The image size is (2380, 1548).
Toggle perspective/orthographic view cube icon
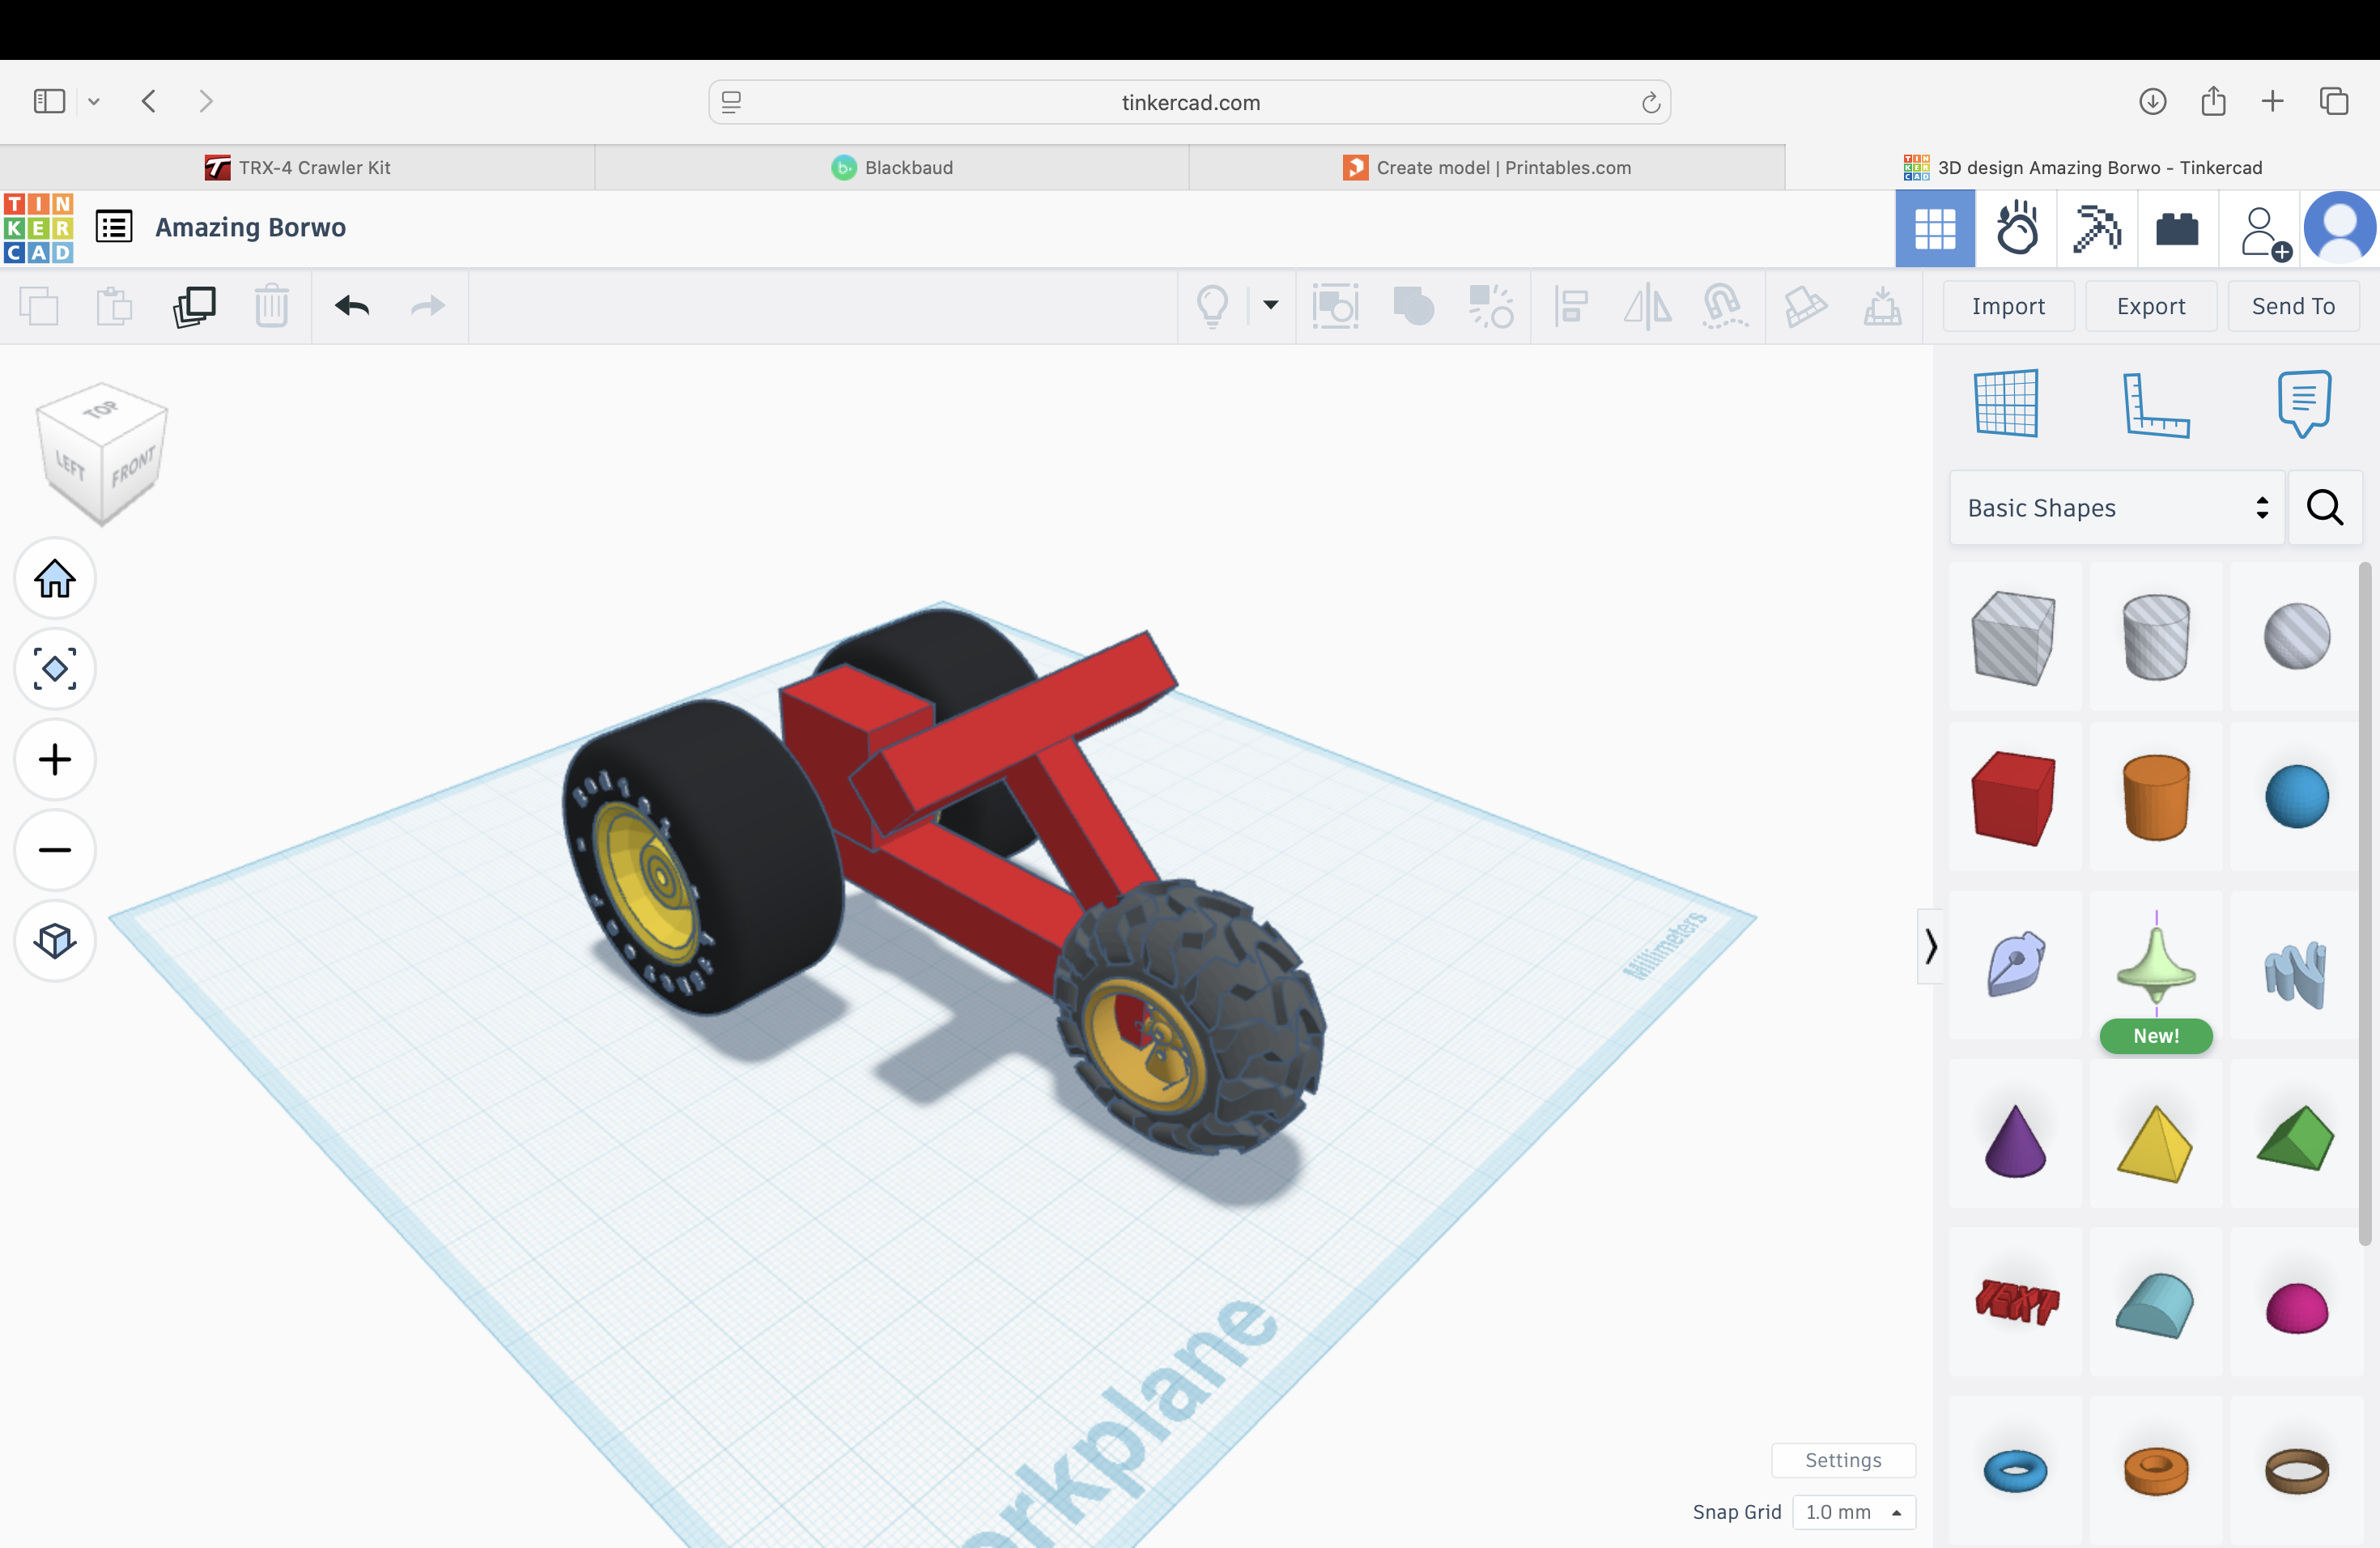[x=55, y=940]
